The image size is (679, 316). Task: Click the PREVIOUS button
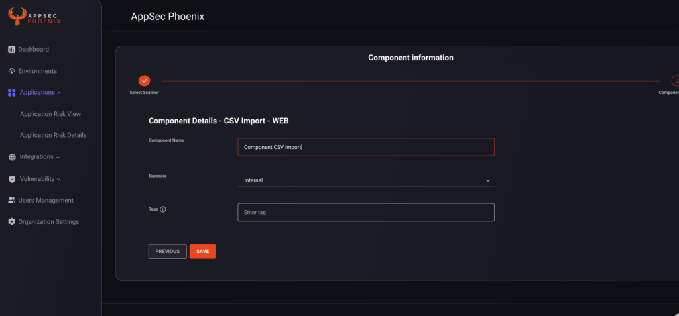168,252
